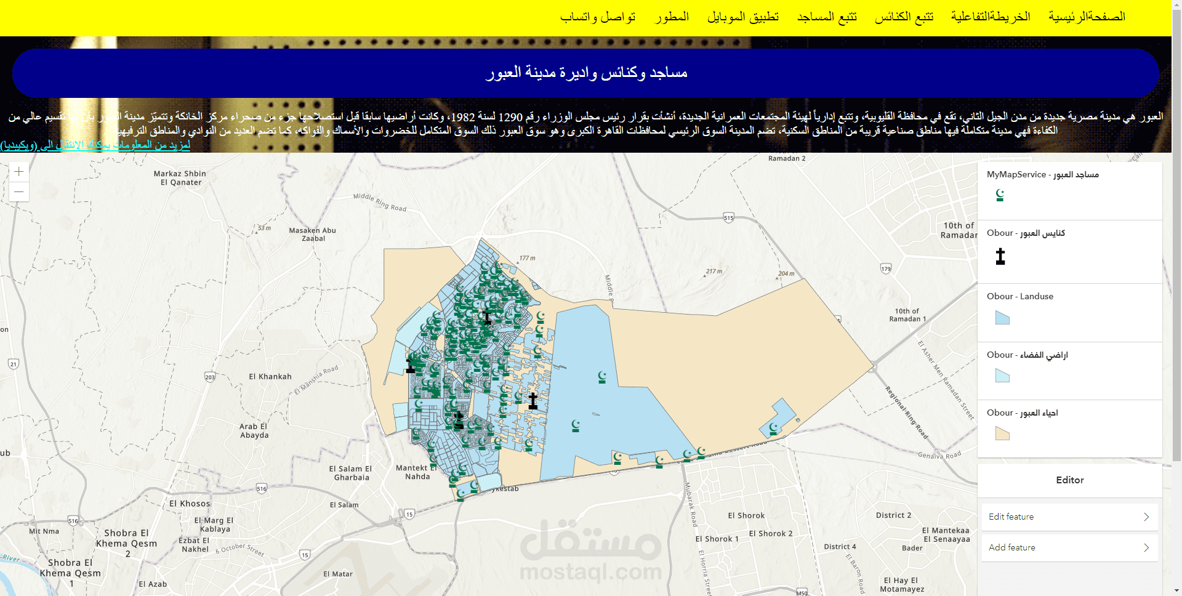Open تتبع الكنائس churches tracking menu
The width and height of the screenshot is (1182, 596).
(904, 17)
